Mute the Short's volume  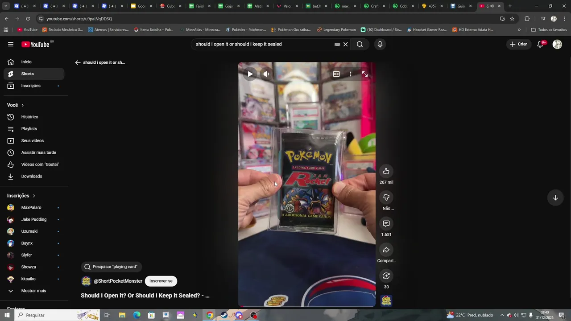point(266,74)
